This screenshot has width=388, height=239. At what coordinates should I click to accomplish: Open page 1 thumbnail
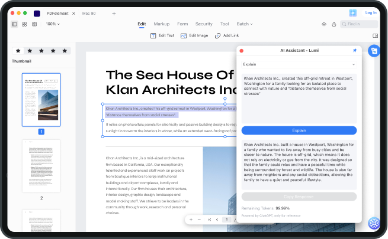click(x=41, y=100)
